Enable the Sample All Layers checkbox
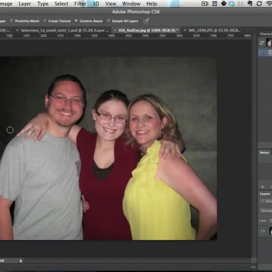The image size is (272, 272). click(x=108, y=21)
